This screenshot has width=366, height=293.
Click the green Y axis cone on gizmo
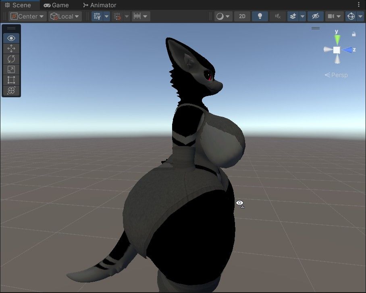337,39
